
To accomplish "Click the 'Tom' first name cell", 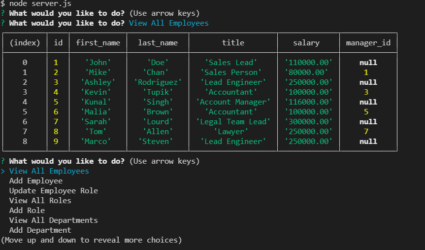I will [96, 132].
